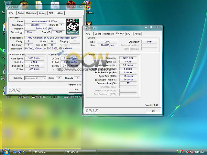Click the taskbar clock showing 6:14 PM
The width and height of the screenshot is (207, 155).
[199, 152]
